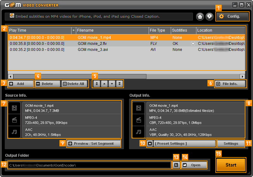Image resolution: width=253 pixels, height=177 pixels.
Task: Start the video conversion
Action: [x=231, y=165]
